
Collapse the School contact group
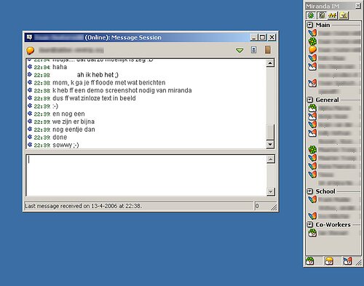309,191
